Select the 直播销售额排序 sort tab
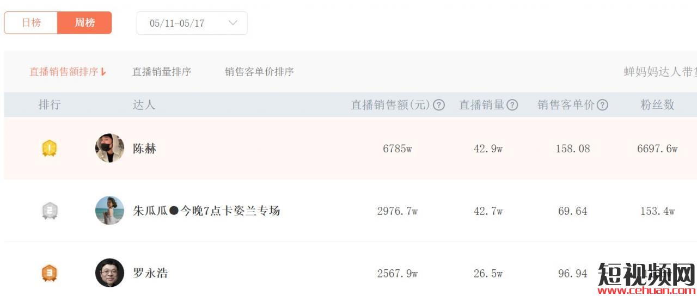 click(x=64, y=72)
